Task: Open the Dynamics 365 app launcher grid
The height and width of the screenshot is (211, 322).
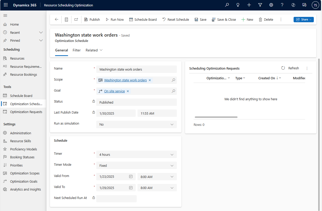Action: [x=5, y=5]
